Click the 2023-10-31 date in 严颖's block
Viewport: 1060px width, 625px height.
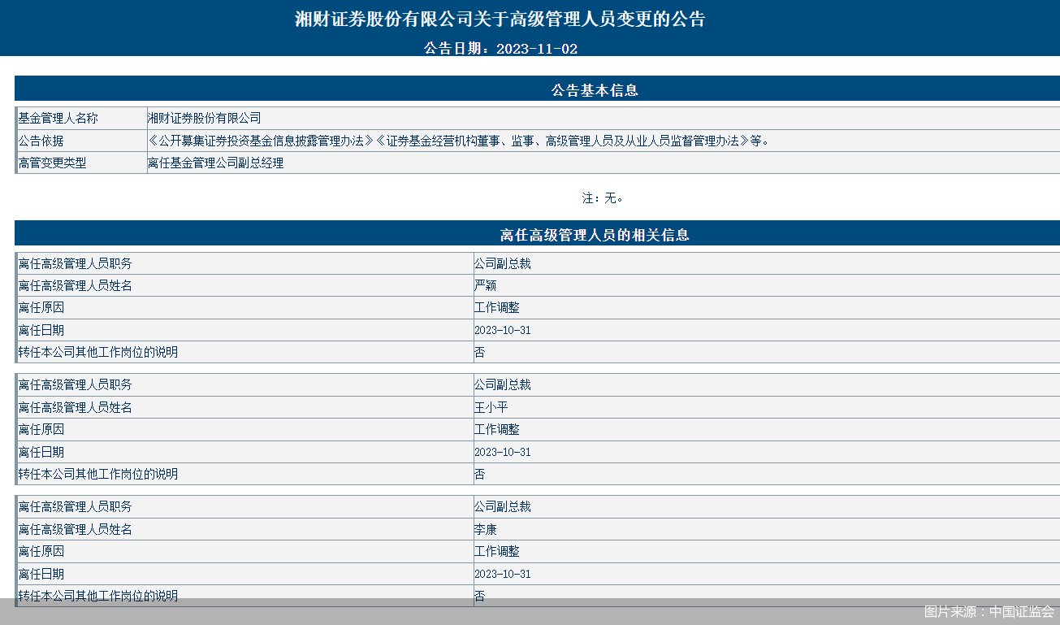click(503, 331)
